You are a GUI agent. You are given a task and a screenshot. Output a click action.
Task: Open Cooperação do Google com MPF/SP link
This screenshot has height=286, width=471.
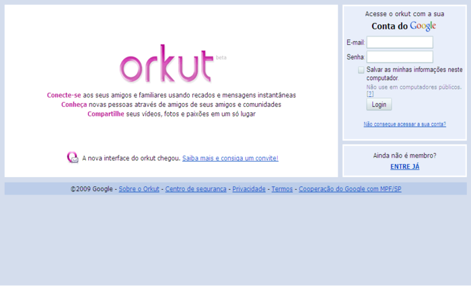[x=350, y=189]
